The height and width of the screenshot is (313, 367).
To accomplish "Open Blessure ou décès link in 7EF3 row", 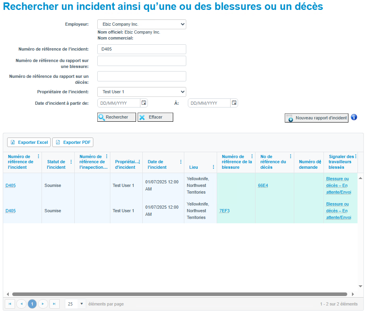I will tap(339, 211).
